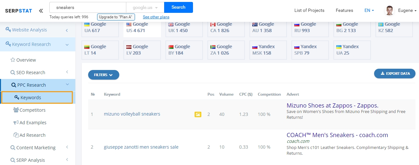Screen dimensions: 419x165
Task: Click the Keyword Research magnifier icon
Action: [x=8, y=44]
